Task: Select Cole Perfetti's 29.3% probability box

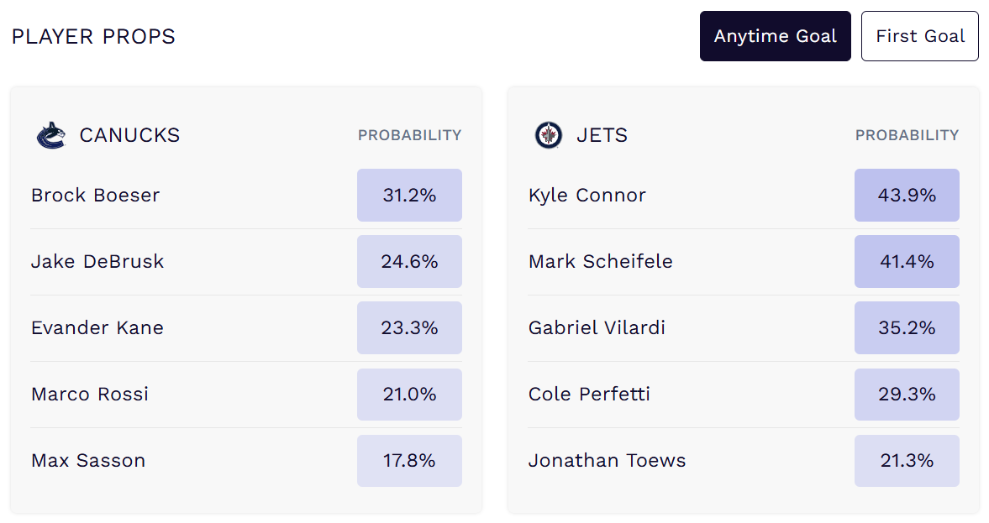Action: pos(907,395)
